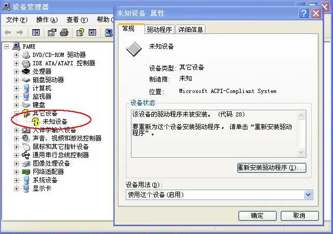Click the Print toolbar icon

(64, 32)
